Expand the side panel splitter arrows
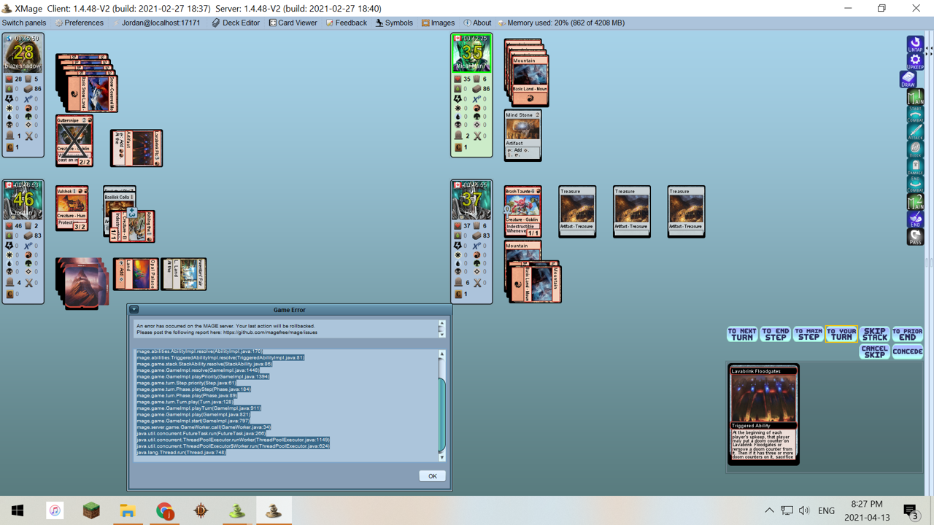This screenshot has height=525, width=934. pyautogui.click(x=930, y=50)
